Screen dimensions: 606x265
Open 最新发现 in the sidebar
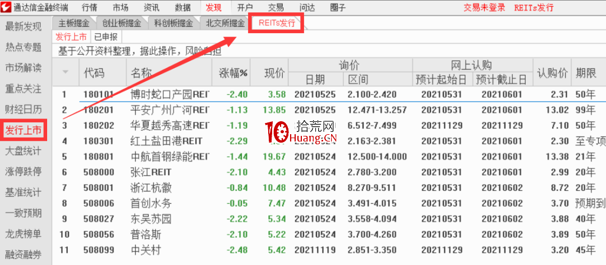(x=23, y=27)
